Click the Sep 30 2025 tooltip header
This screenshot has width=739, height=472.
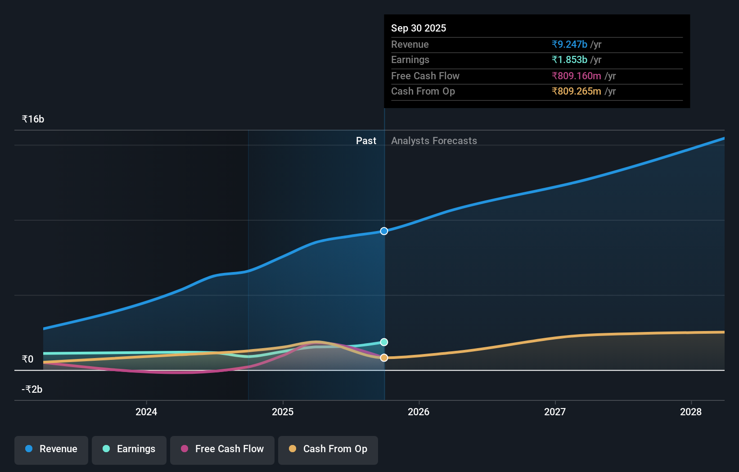click(419, 28)
